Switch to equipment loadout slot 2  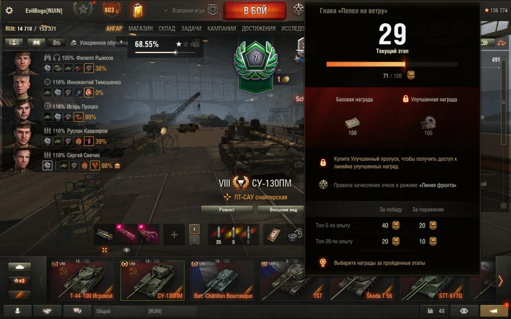tap(194, 240)
